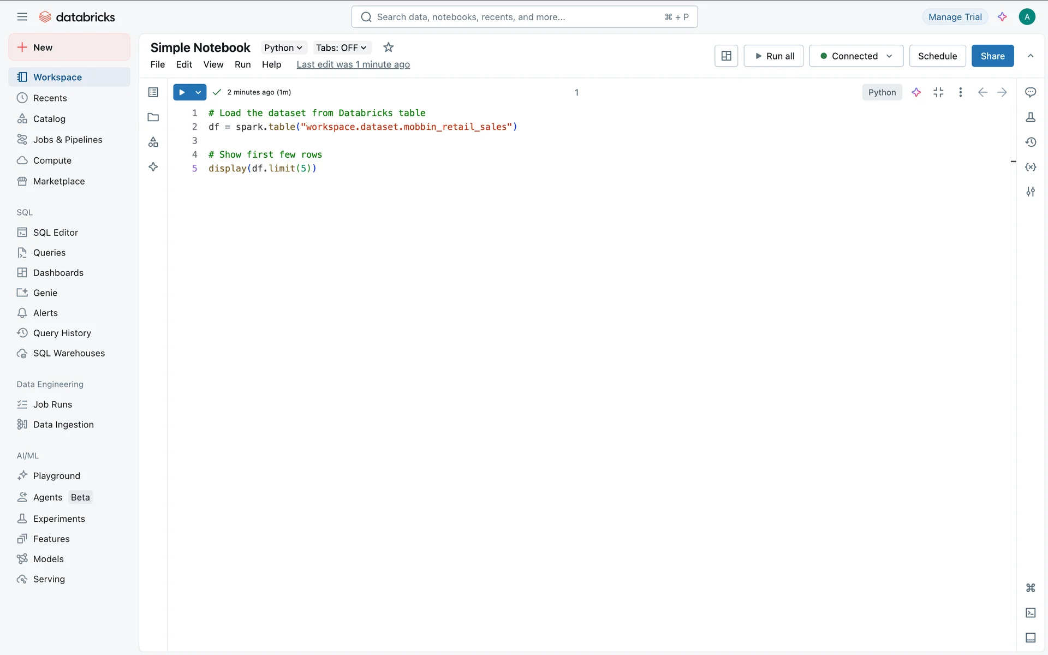Image resolution: width=1048 pixels, height=655 pixels.
Task: Open the notebook version history icon
Action: click(1031, 142)
